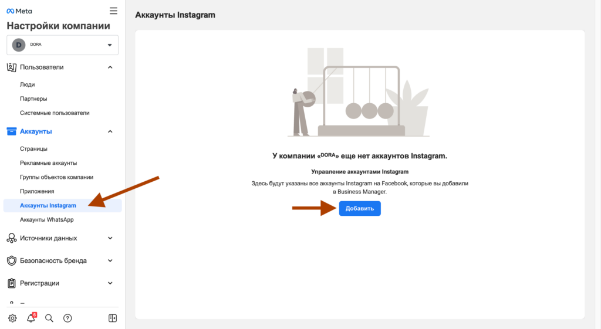Select Системные пользователи item

point(55,113)
